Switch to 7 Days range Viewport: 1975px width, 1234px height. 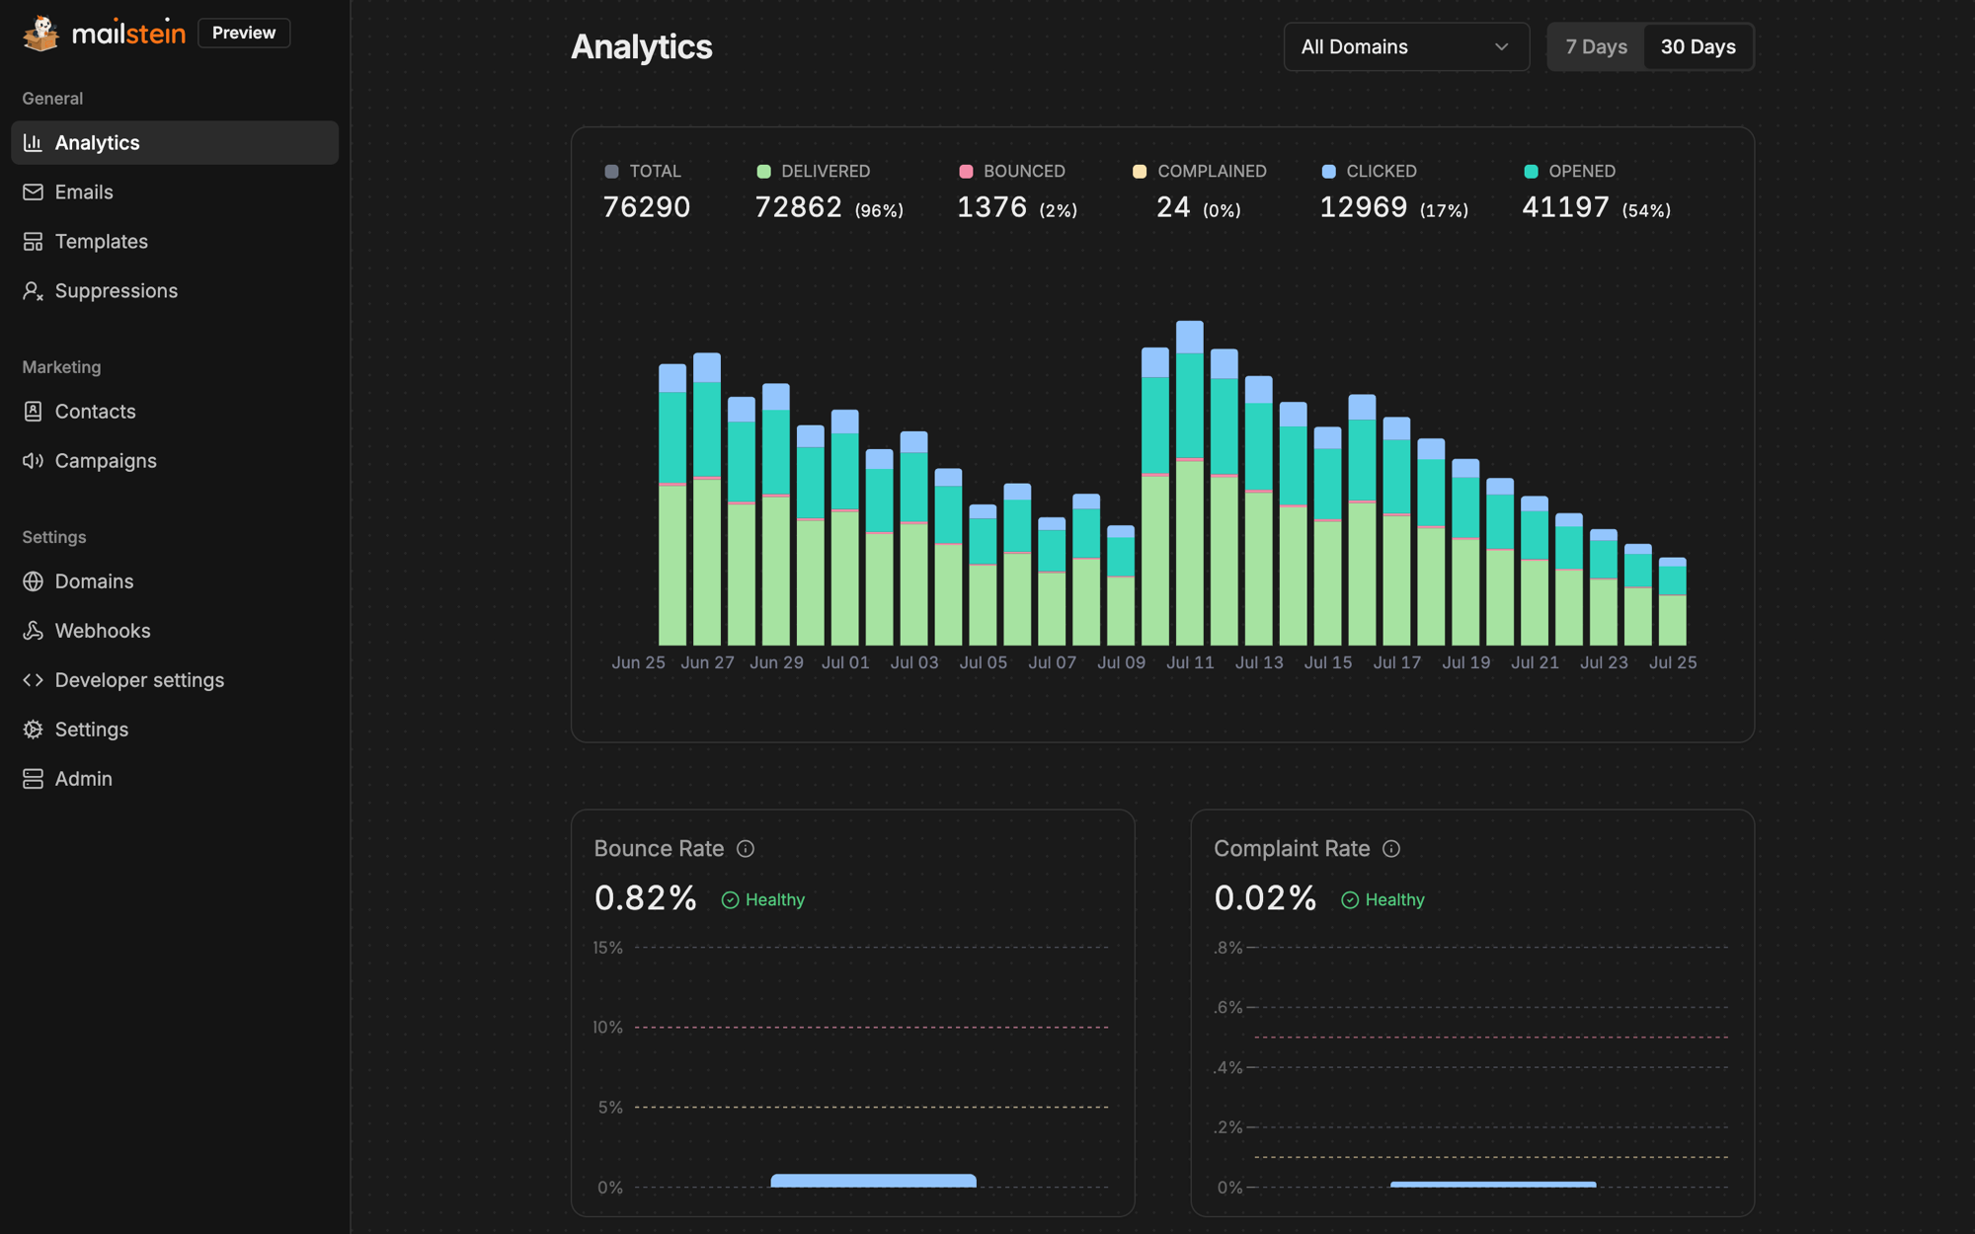(1596, 46)
